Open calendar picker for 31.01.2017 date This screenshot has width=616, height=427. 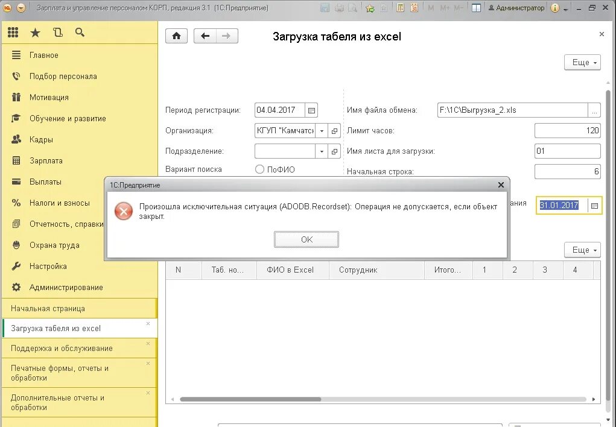click(x=594, y=206)
